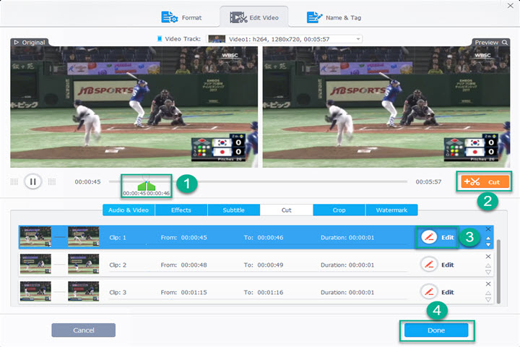Pause the video playback
The width and height of the screenshot is (520, 347).
[x=32, y=181]
